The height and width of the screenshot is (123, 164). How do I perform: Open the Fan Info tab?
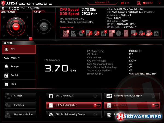pyautogui.click(x=19, y=75)
